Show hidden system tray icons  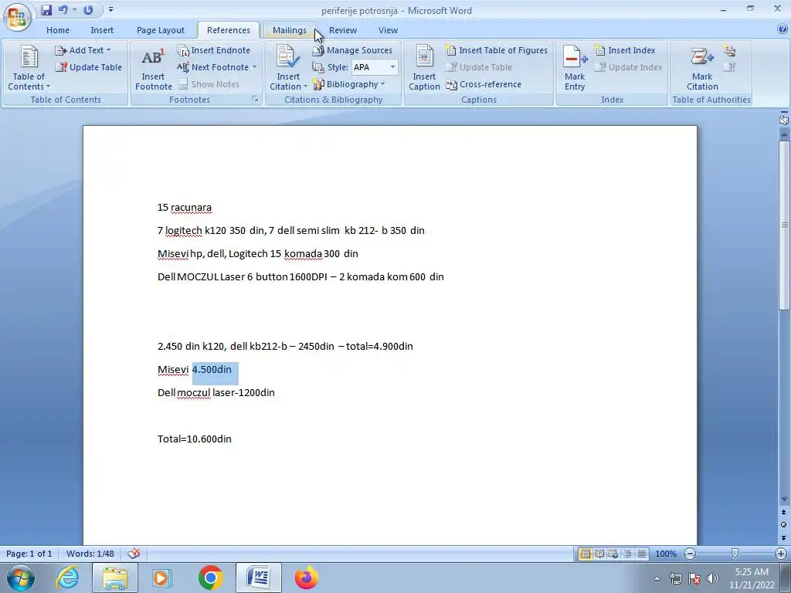coord(657,578)
